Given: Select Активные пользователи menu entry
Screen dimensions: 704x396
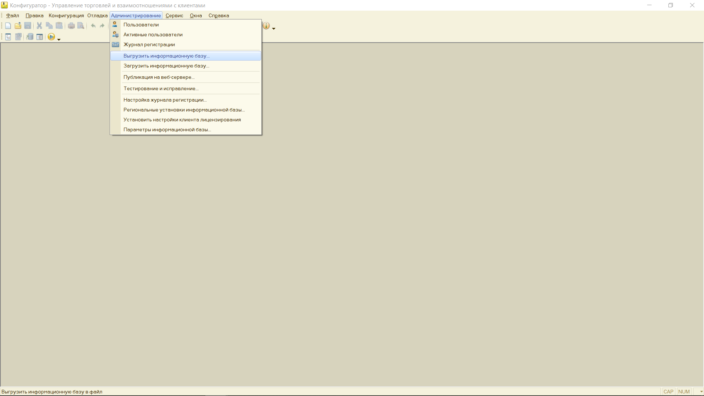Looking at the screenshot, I should coord(186,34).
